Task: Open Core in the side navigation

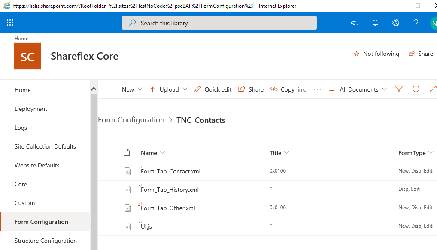Action: 21,184
